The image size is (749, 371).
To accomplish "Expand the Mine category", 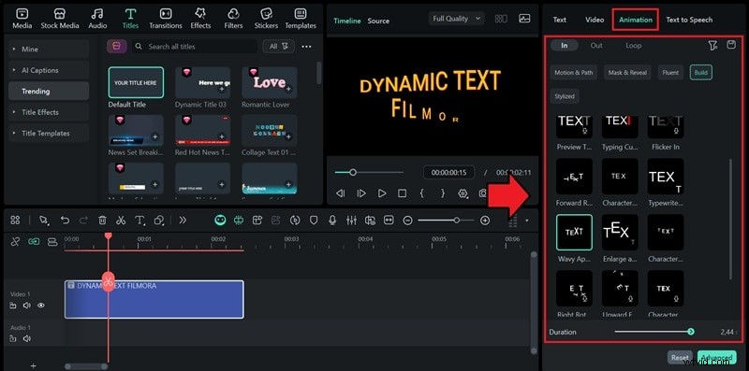I will pos(49,50).
